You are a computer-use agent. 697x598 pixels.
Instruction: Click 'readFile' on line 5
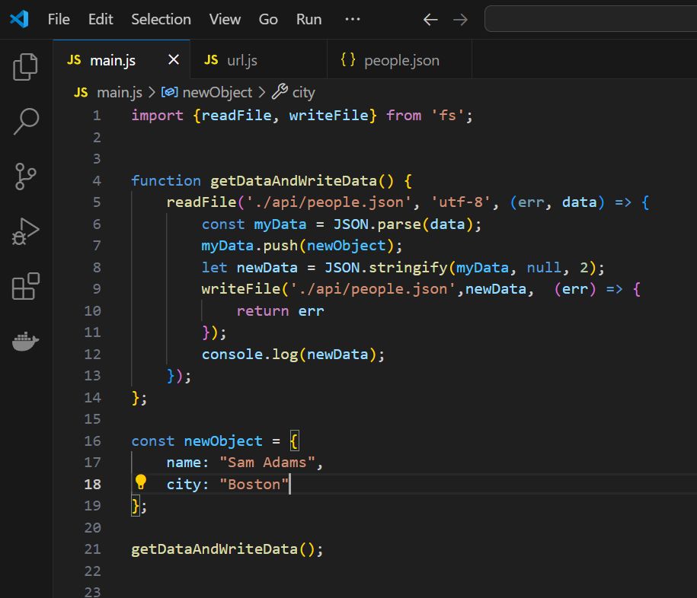201,202
